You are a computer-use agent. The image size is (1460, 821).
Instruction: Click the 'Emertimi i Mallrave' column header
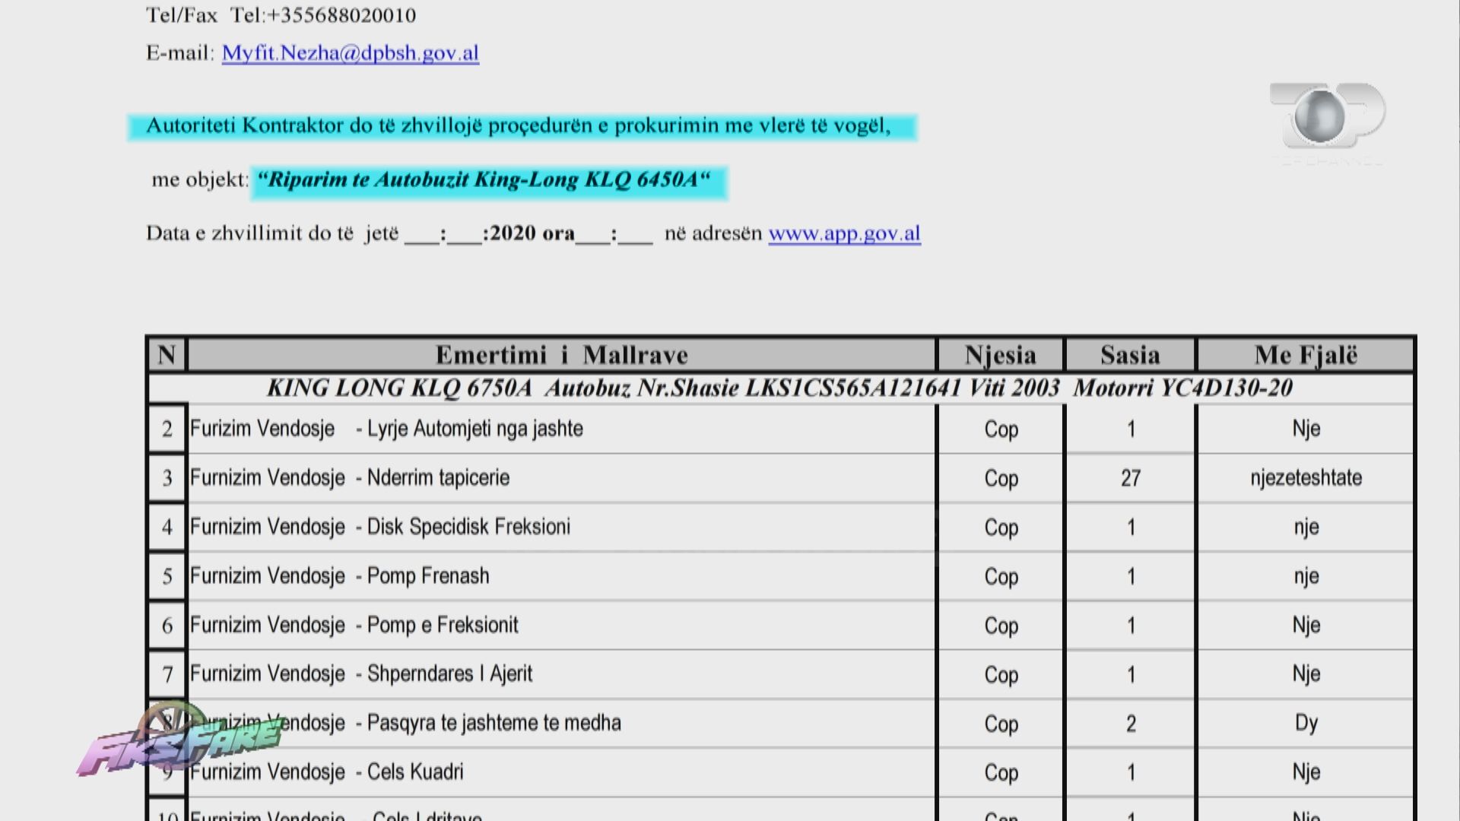point(561,355)
